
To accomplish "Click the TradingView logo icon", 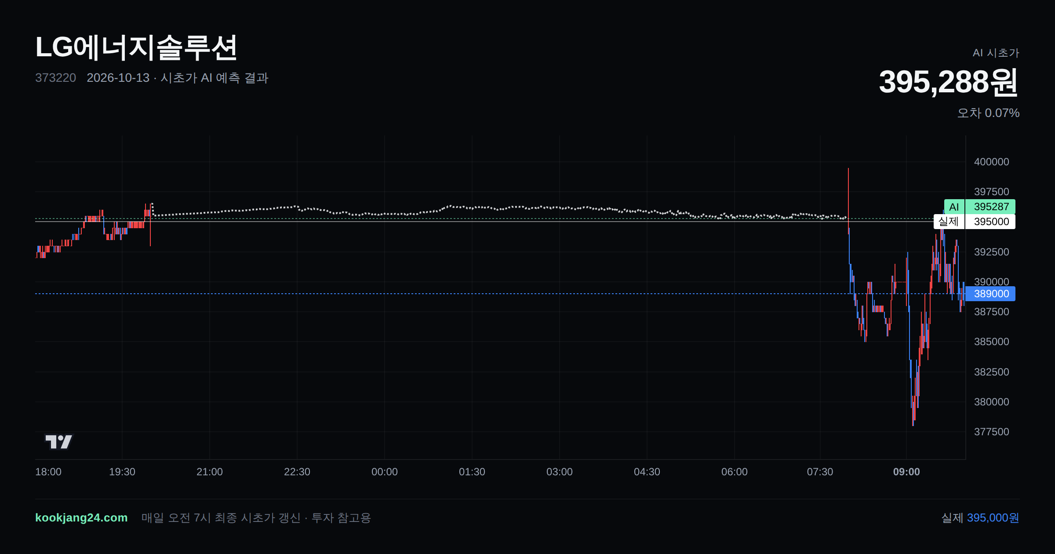I will tap(59, 441).
